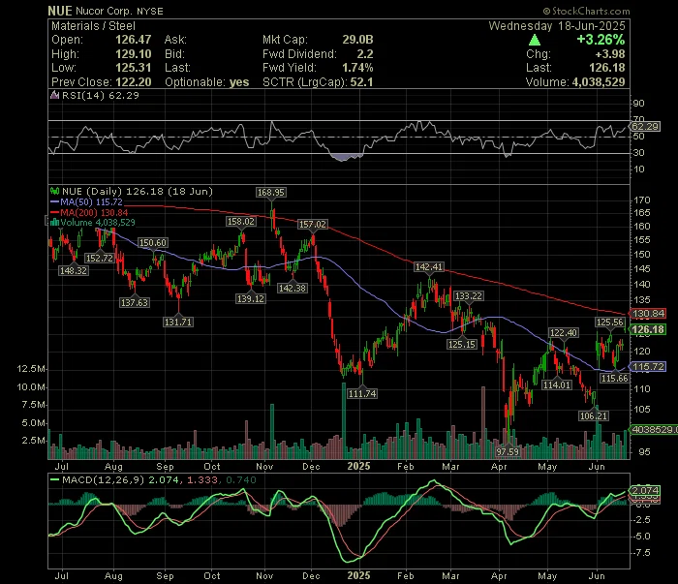This screenshot has width=678, height=584.
Task: Click the 4038529 volume axis tag
Action: pyautogui.click(x=654, y=429)
